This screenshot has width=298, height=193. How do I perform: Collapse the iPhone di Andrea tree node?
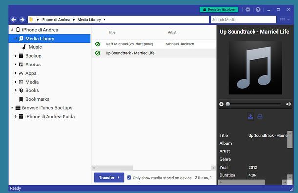click(x=12, y=30)
